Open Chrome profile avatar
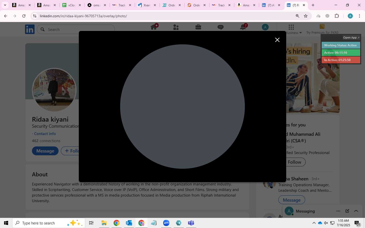 (x=350, y=16)
